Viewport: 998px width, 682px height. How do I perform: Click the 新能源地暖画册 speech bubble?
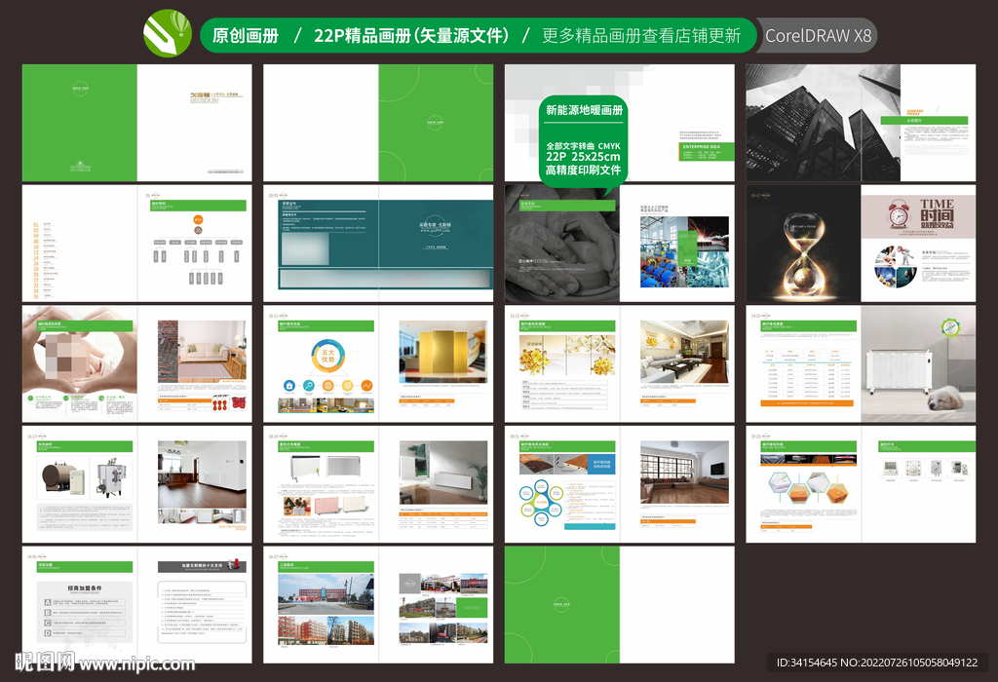pyautogui.click(x=583, y=141)
